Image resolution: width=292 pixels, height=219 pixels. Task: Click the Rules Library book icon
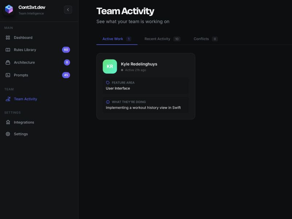pos(8,50)
